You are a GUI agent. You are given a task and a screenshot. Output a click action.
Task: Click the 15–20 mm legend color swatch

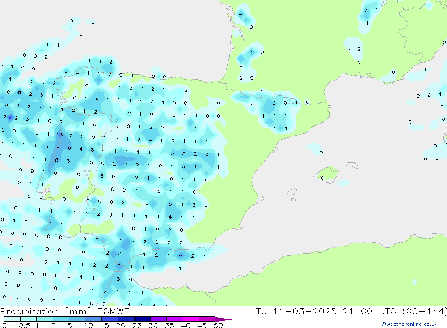click(110, 319)
